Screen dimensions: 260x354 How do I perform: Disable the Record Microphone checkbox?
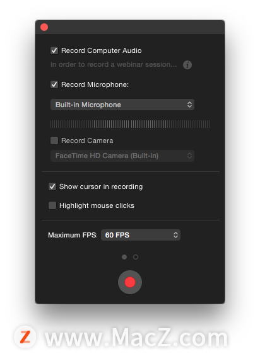pyautogui.click(x=54, y=84)
